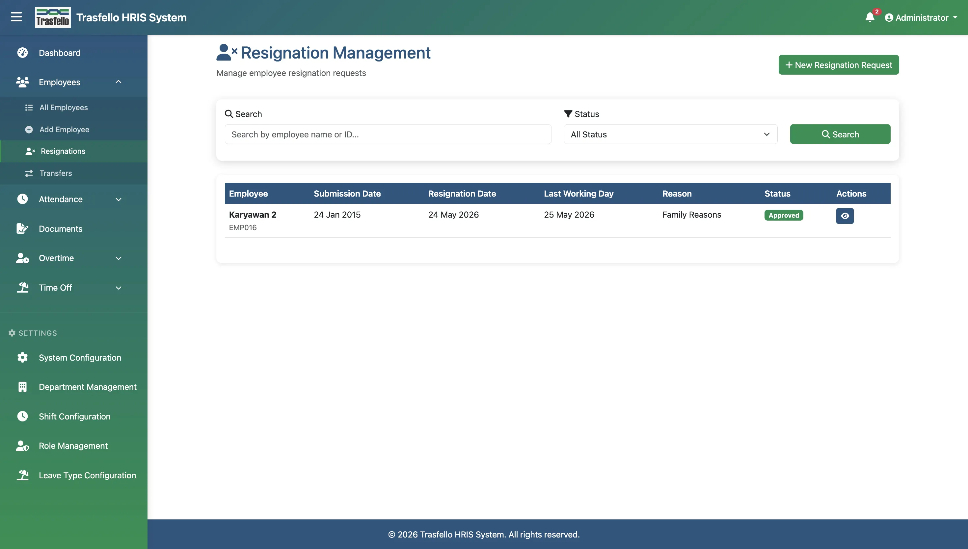Focus the employee name or ID search field
Image resolution: width=968 pixels, height=549 pixels.
388,134
